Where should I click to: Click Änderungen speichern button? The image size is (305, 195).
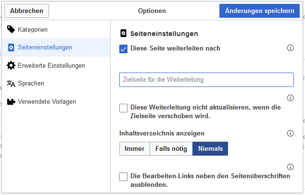click(x=259, y=11)
